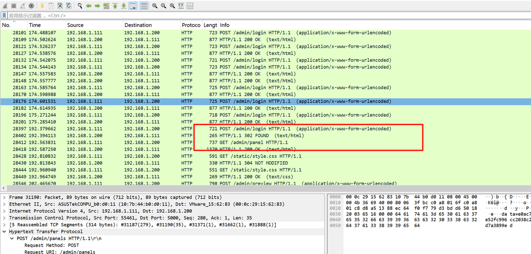Stop the running packet capture
Viewport: 531px width, 254px height.
[x=14, y=6]
